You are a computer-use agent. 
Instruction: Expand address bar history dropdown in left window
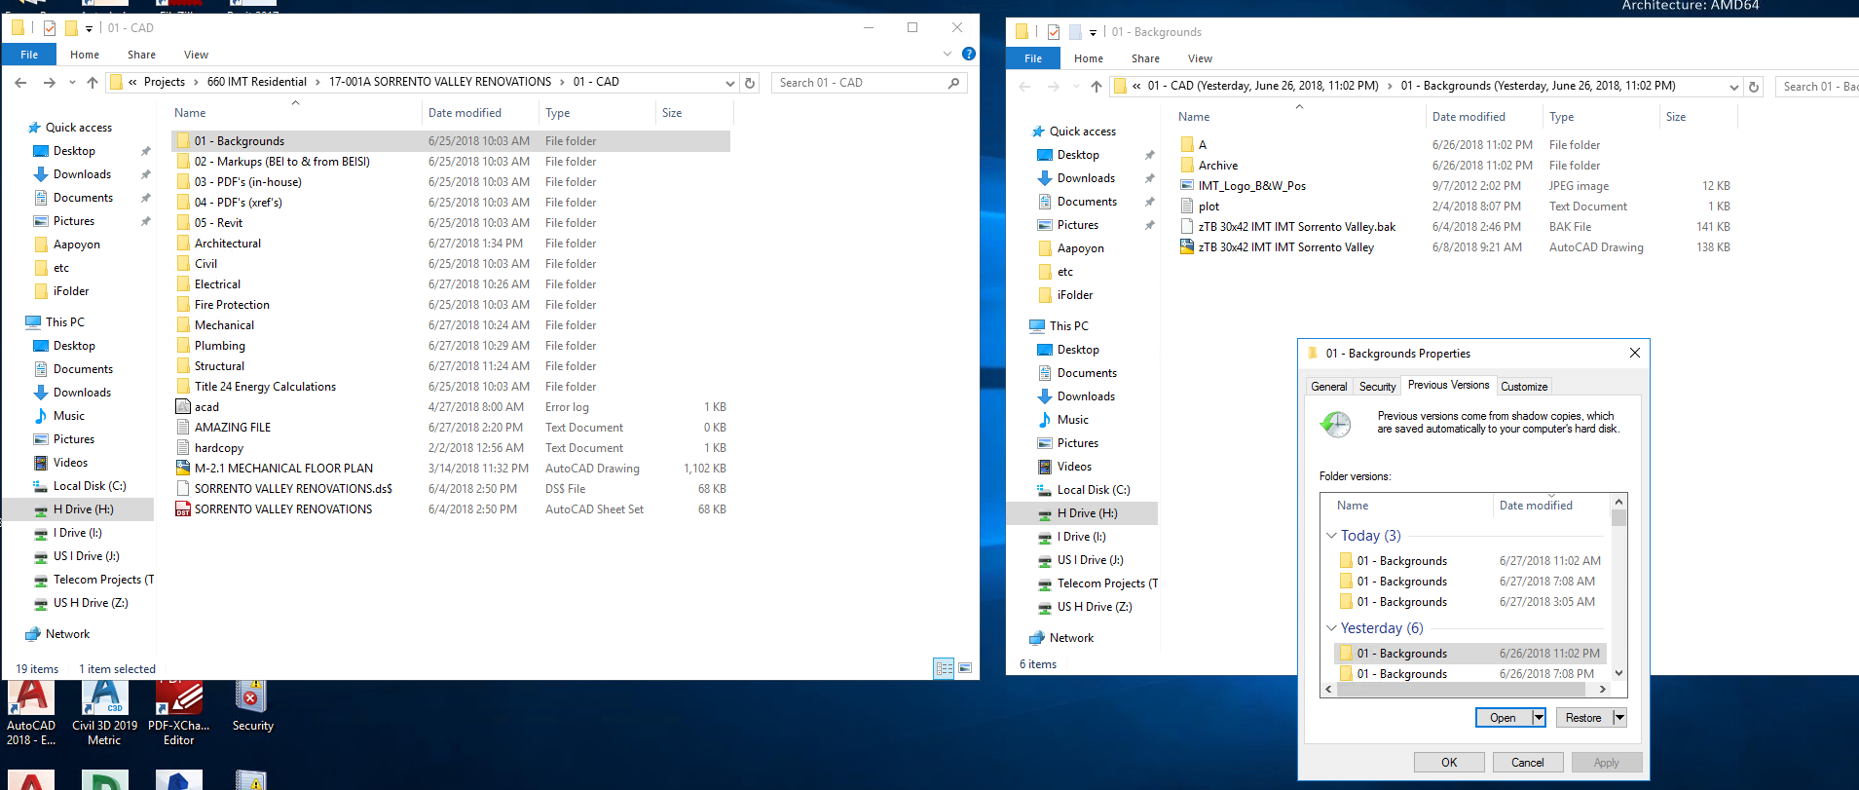click(x=730, y=83)
